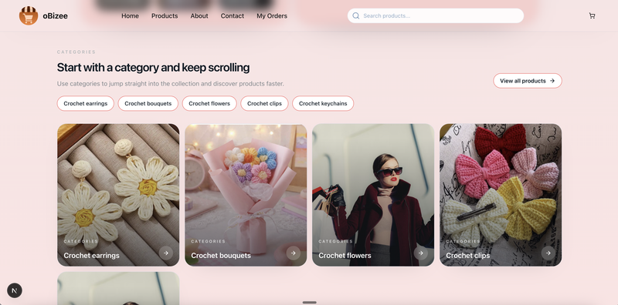The width and height of the screenshot is (618, 305).
Task: Click the oBizee shopping cart logo
Action: 29,15
